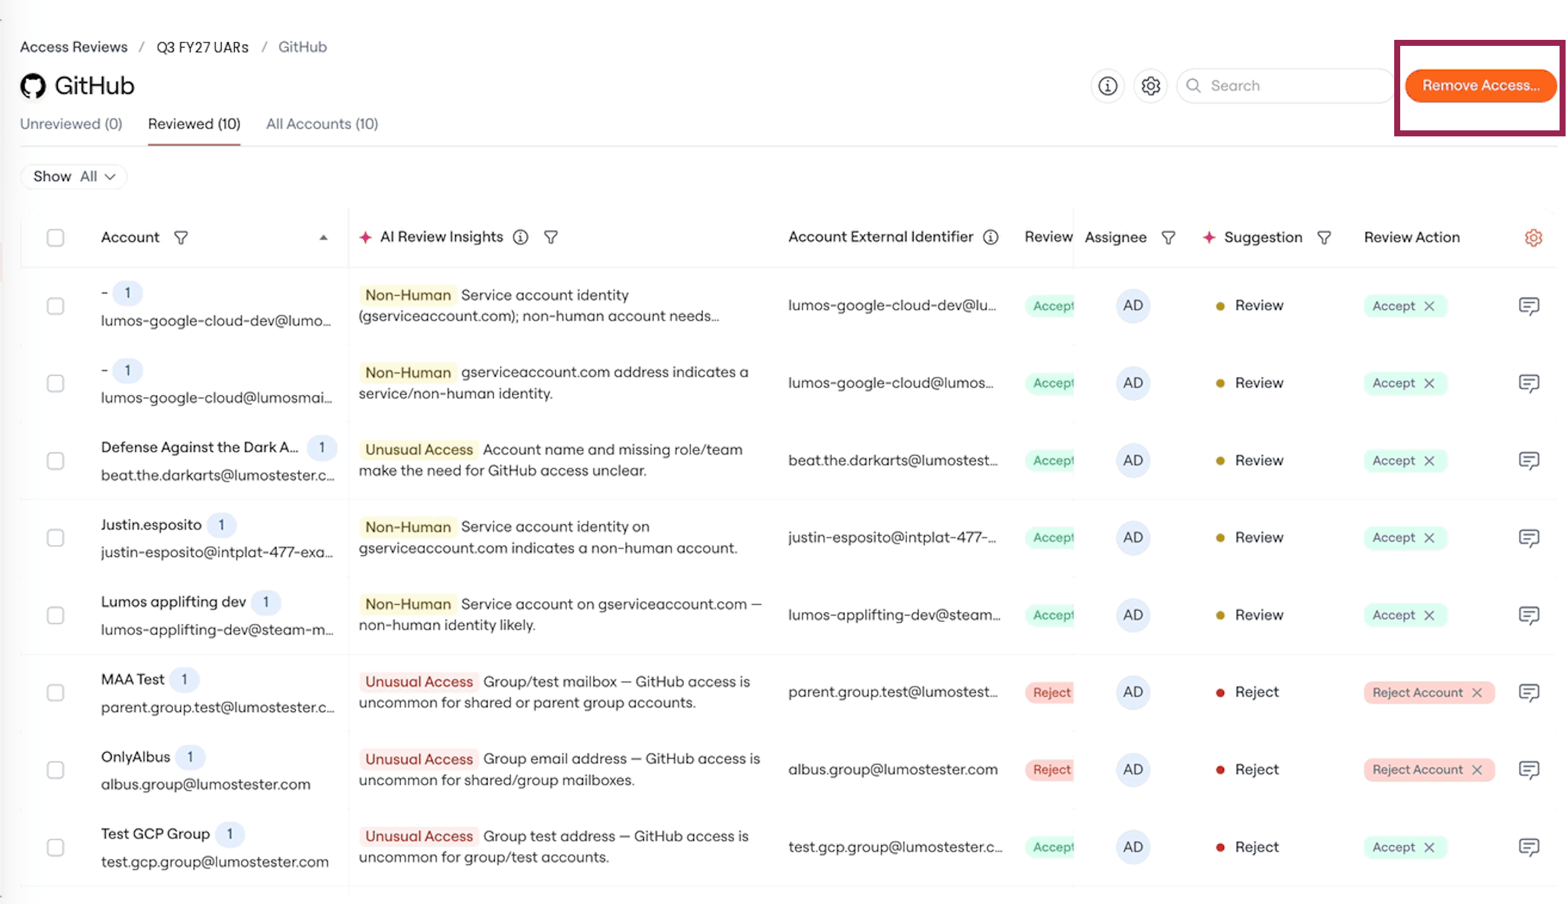Click the Account column filter icon
Screen dimensions: 1568x904
(x=180, y=238)
